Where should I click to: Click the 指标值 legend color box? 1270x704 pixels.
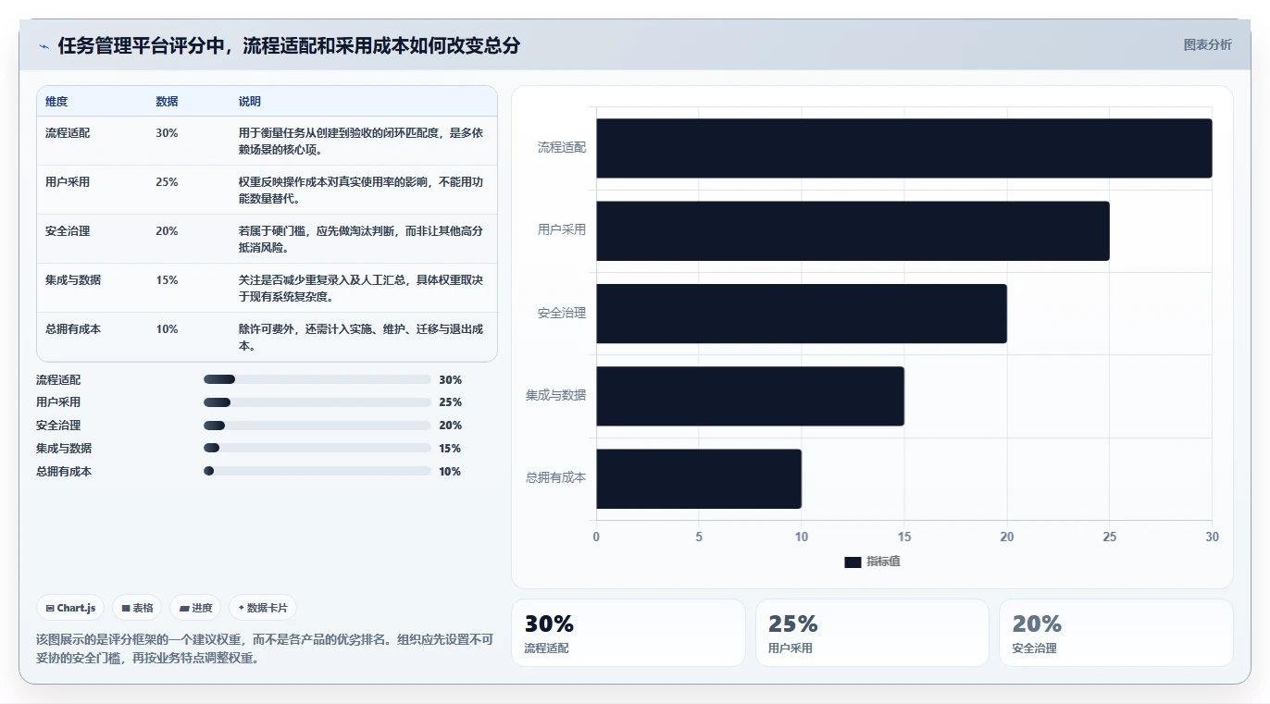coord(853,562)
